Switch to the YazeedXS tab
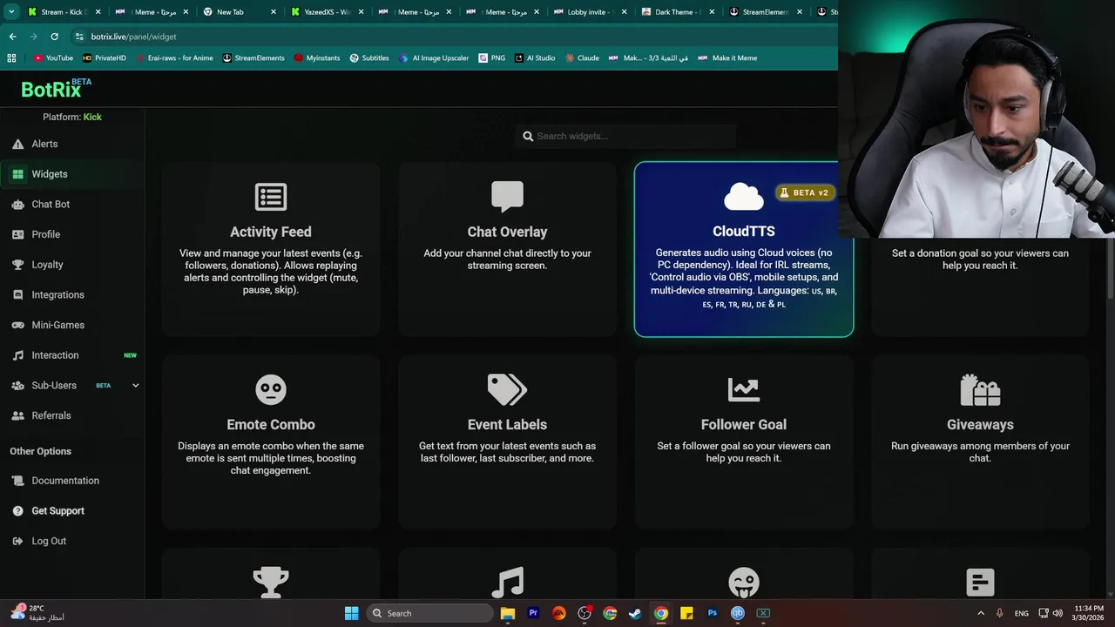The height and width of the screenshot is (627, 1115). [x=328, y=12]
